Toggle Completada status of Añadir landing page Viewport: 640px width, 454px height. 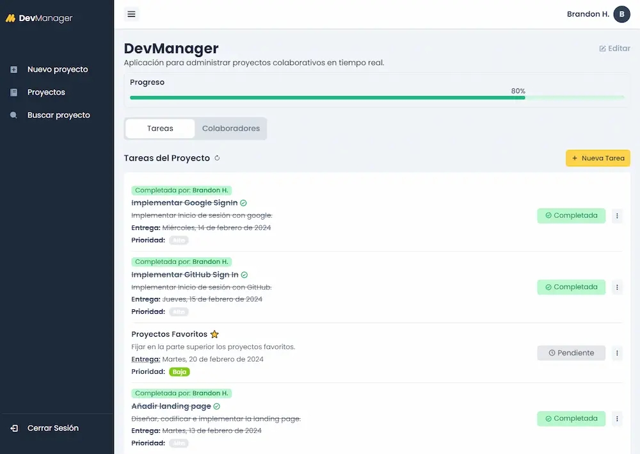click(x=571, y=419)
